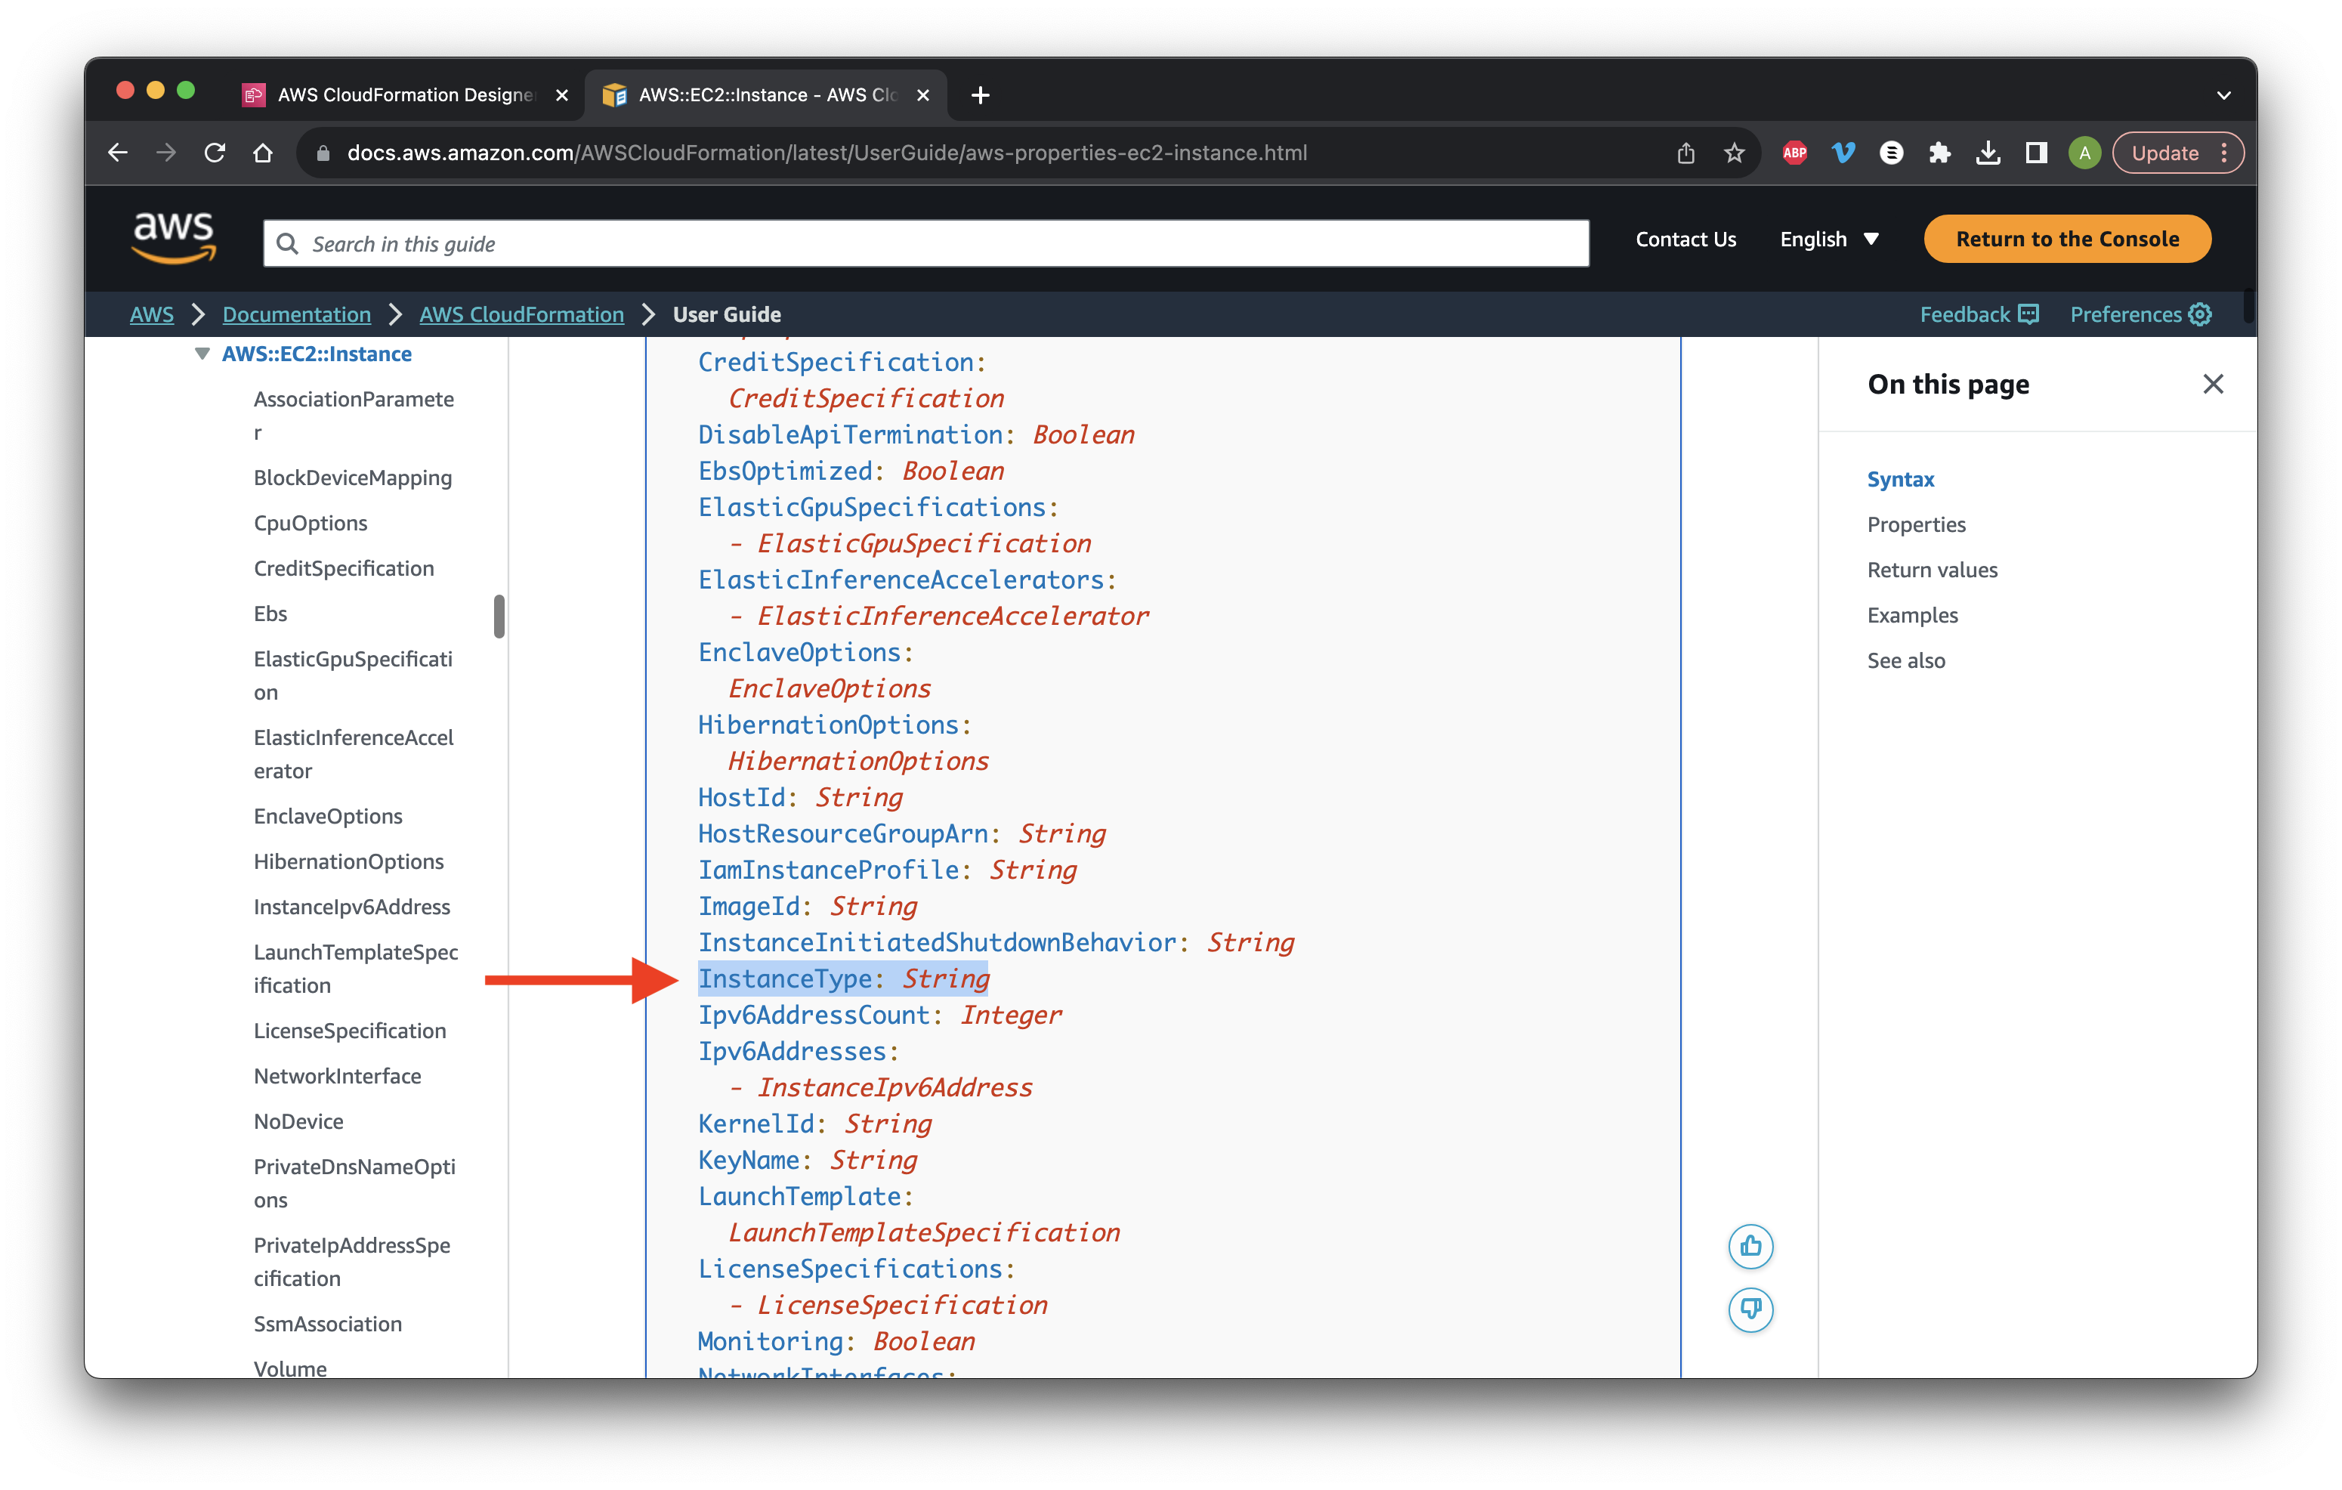Open NoDevice sidebar entry
Screen dimensions: 2342x1490
tap(298, 1121)
